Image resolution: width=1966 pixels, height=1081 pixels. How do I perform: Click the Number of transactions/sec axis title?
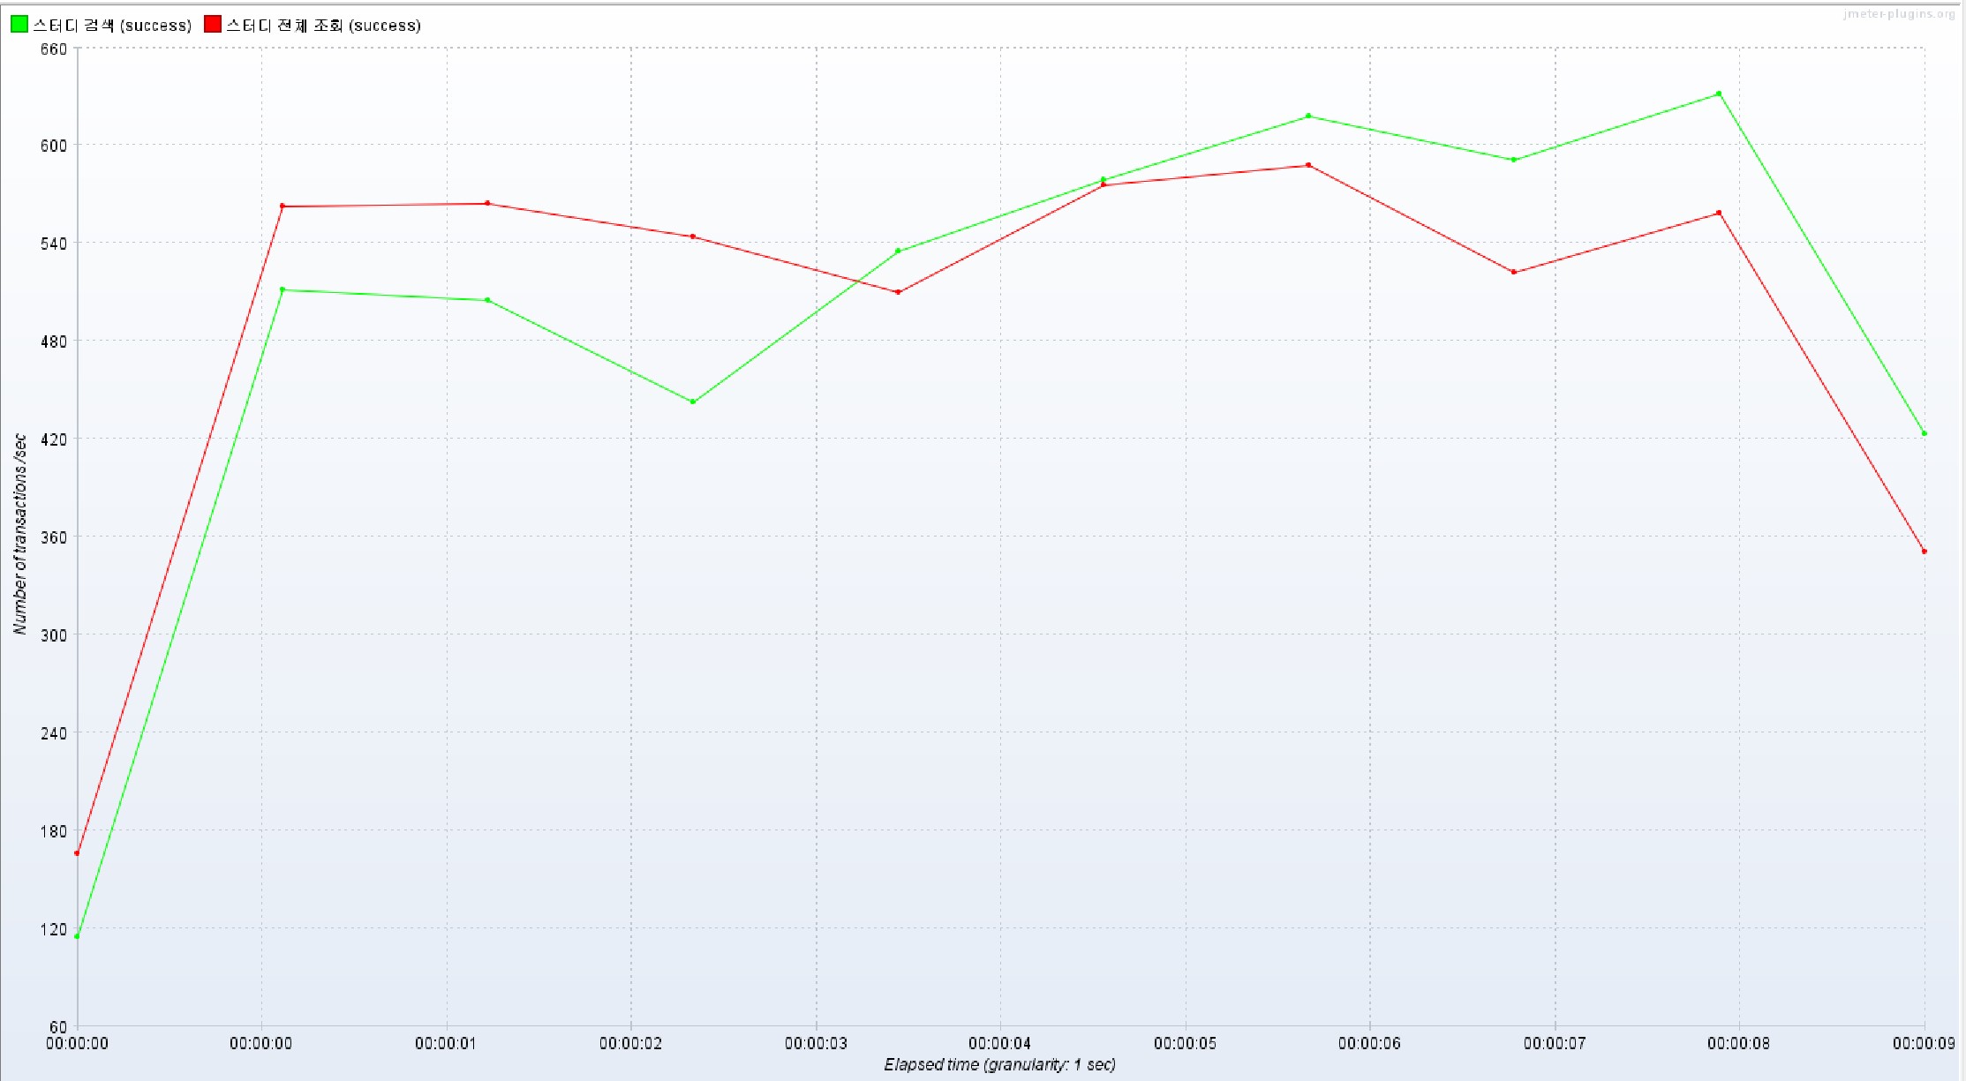tap(19, 534)
